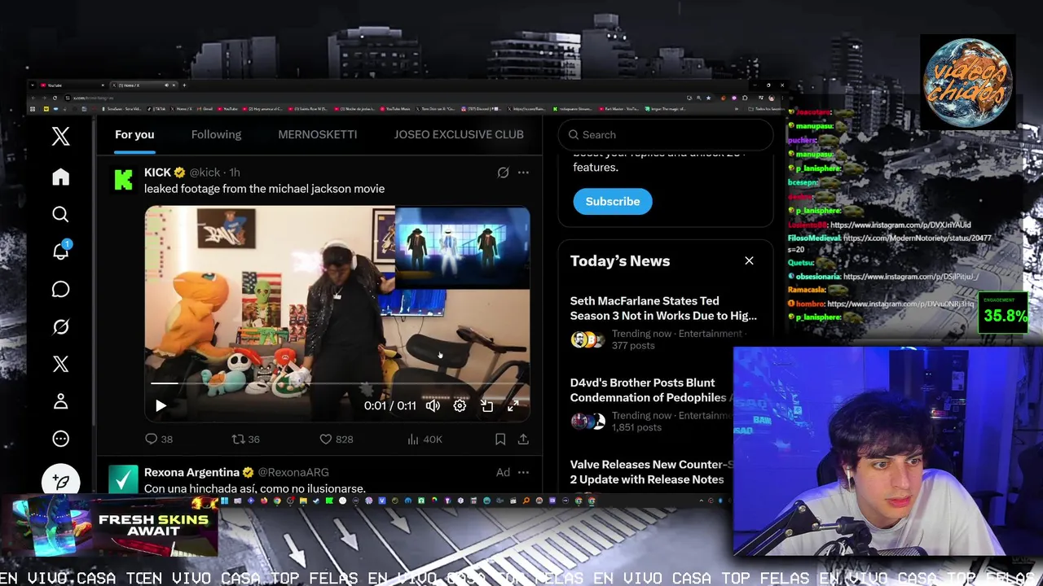Image resolution: width=1043 pixels, height=586 pixels.
Task: Switch to MERNOSKETTI tab
Action: (318, 134)
